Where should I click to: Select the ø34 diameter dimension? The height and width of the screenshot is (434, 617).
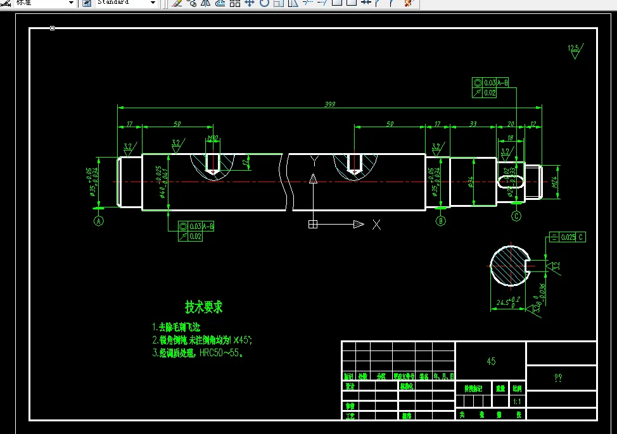(471, 182)
